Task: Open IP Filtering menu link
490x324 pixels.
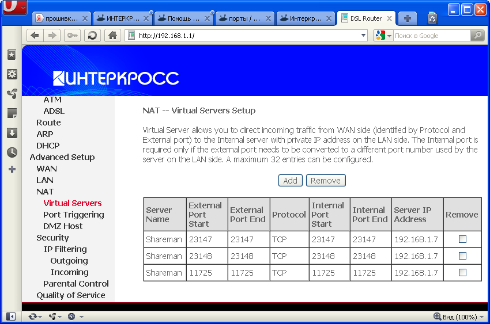Action: 65,249
